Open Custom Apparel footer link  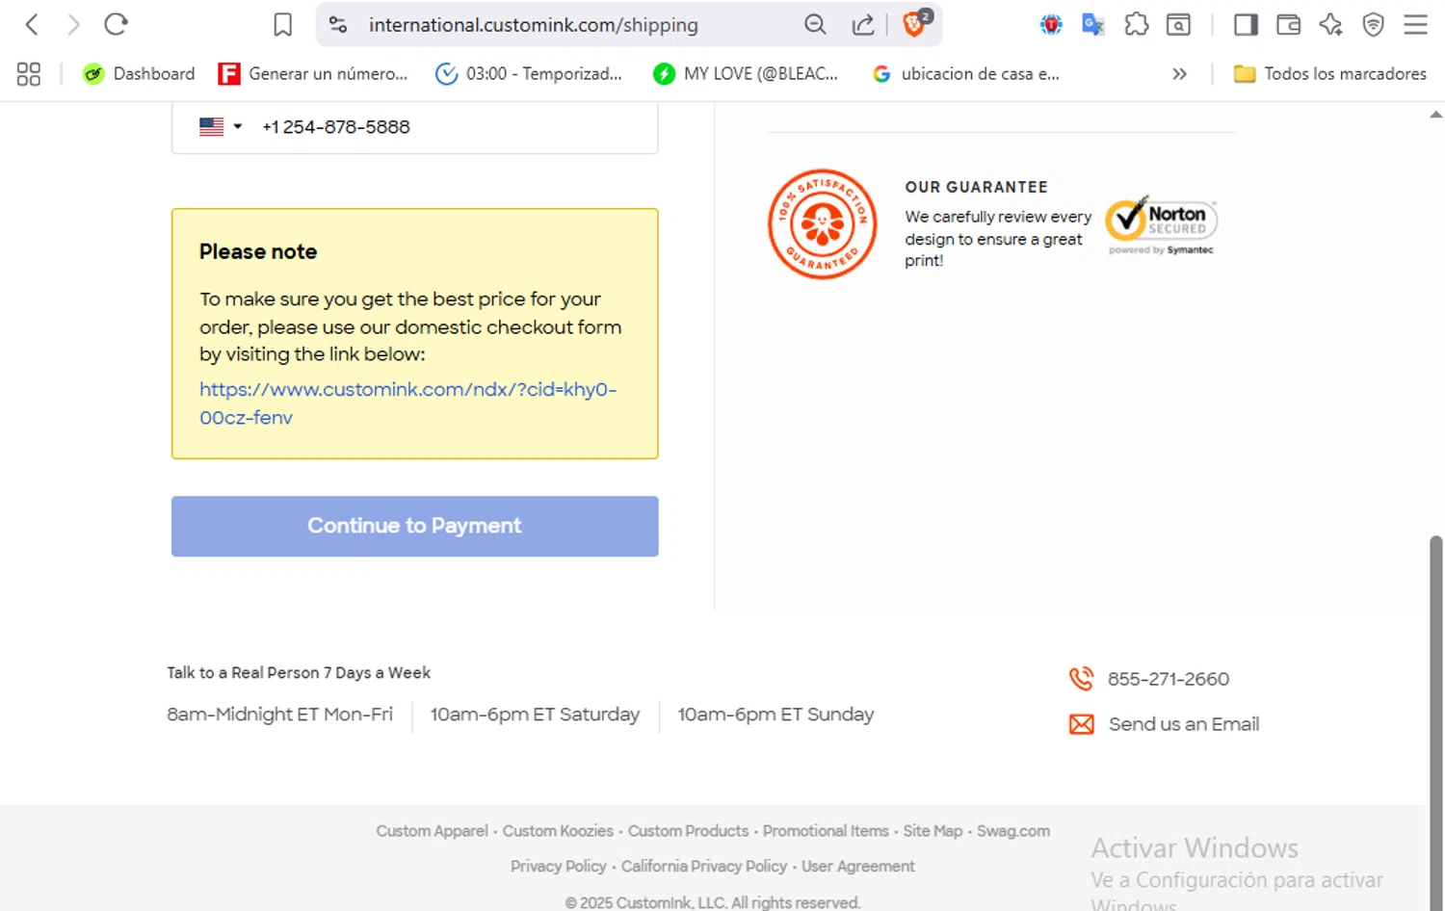[x=432, y=831]
